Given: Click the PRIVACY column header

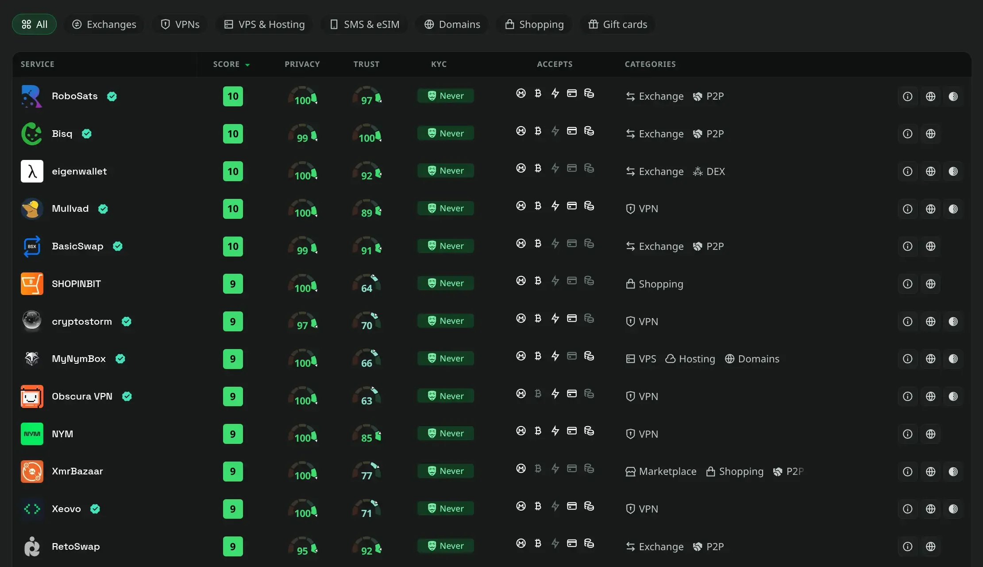Looking at the screenshot, I should coord(302,64).
